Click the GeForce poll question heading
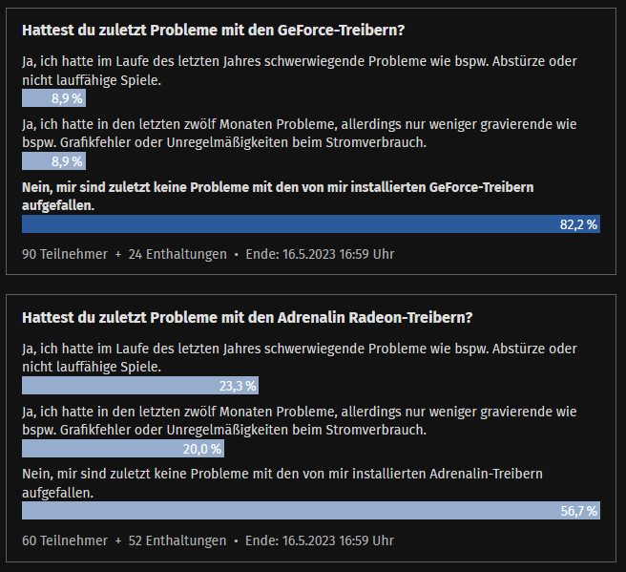This screenshot has width=626, height=572. pos(213,31)
